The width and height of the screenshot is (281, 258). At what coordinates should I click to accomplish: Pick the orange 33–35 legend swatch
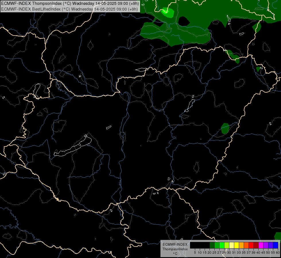click(x=241, y=245)
